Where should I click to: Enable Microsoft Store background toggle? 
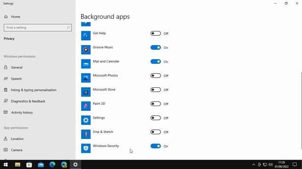click(156, 90)
